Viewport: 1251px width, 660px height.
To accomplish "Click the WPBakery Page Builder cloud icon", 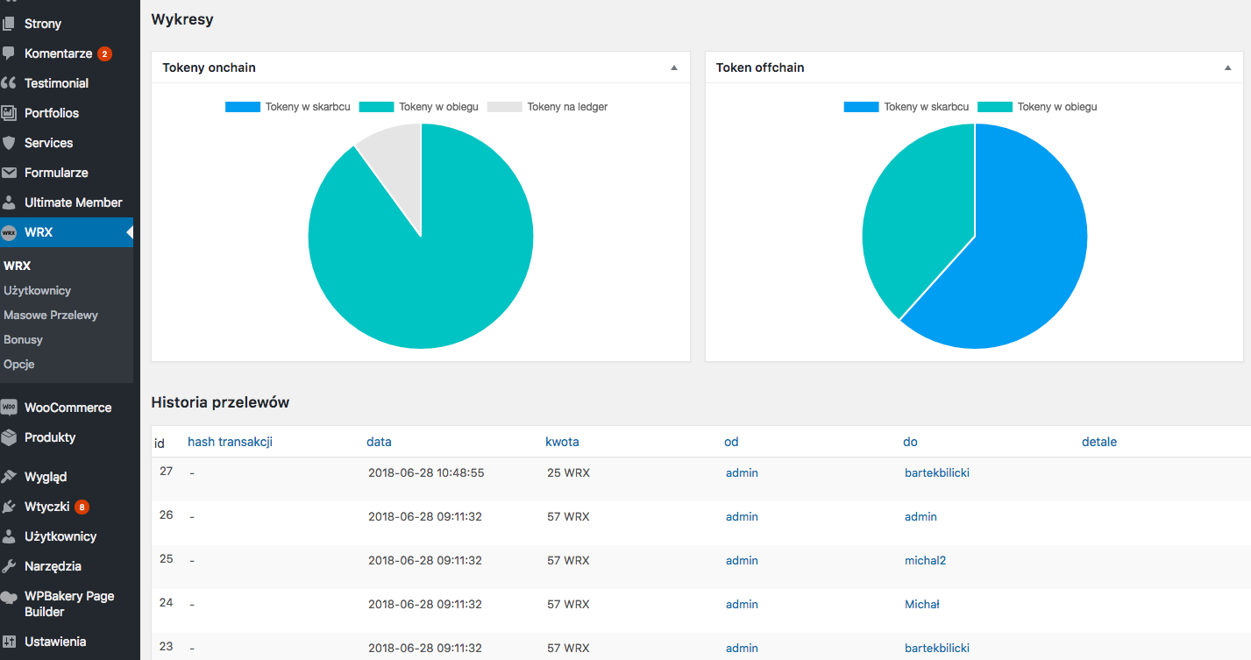I will point(9,598).
